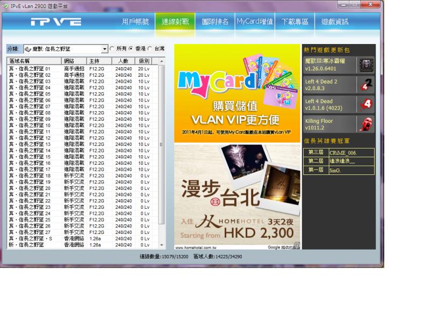
Task: Sort by 主持 column header
Action: (99, 61)
